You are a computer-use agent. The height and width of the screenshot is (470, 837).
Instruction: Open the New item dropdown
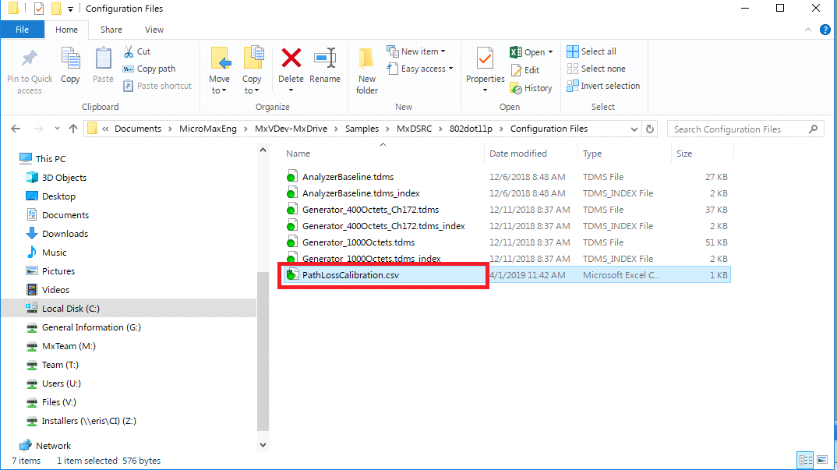pyautogui.click(x=423, y=51)
